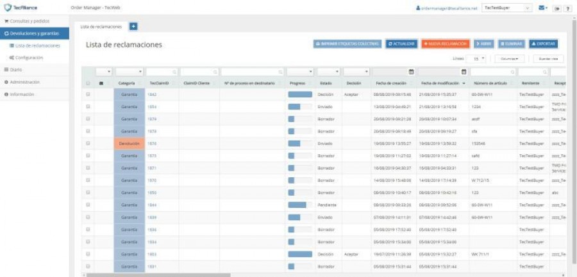The image size is (577, 277).
Task: Create claim with Nueva reclamación button
Action: coord(446,44)
